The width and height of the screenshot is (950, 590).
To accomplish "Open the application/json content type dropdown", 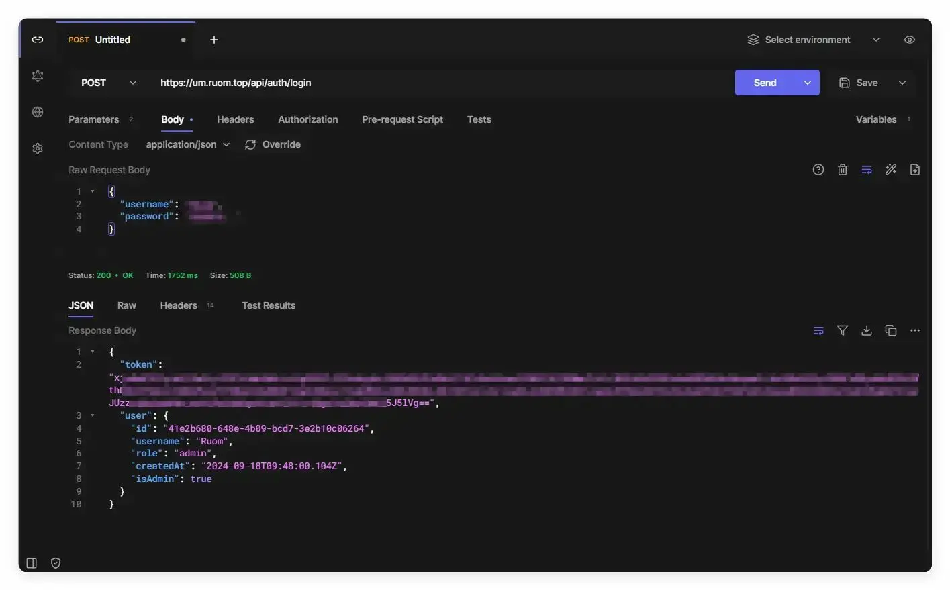I will 187,144.
